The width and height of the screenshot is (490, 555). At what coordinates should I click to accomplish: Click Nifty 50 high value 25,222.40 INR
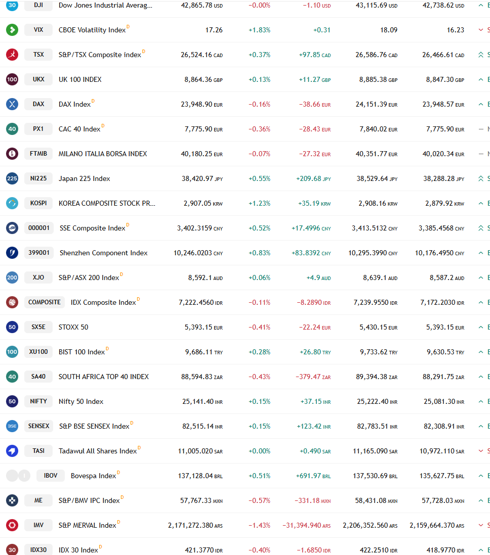point(377,402)
